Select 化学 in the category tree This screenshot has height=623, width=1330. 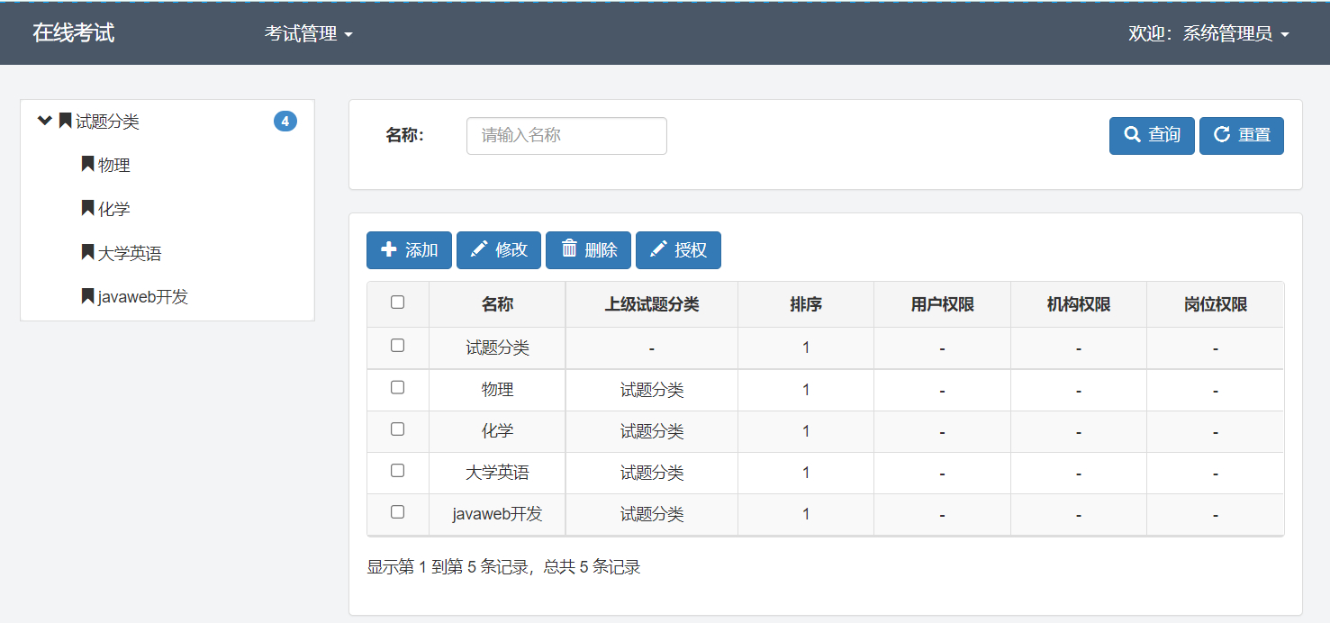pyautogui.click(x=113, y=209)
